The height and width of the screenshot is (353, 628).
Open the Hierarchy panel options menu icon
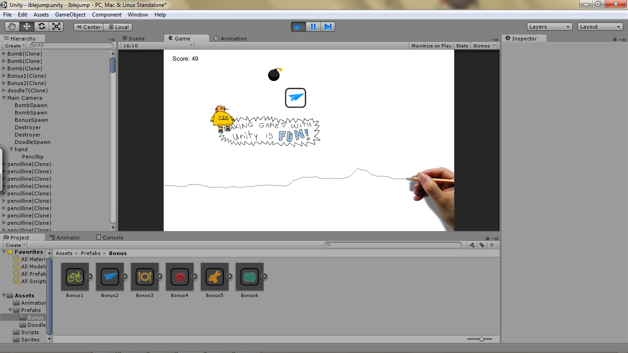coord(112,40)
